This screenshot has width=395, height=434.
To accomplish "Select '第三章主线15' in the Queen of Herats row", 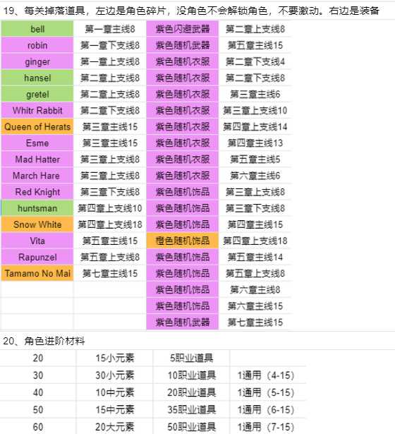I will coord(110,127).
